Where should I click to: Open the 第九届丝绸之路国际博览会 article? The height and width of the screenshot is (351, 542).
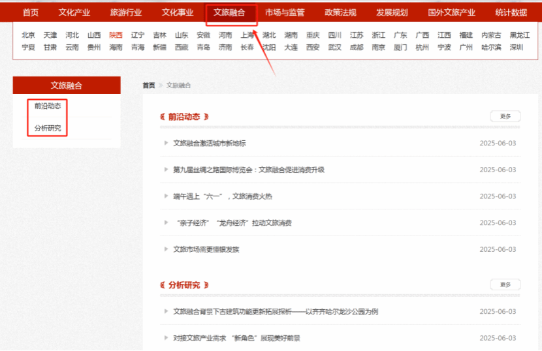pos(248,170)
